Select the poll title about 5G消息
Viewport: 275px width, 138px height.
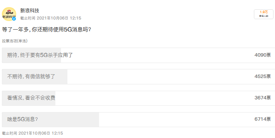[x=46, y=30]
